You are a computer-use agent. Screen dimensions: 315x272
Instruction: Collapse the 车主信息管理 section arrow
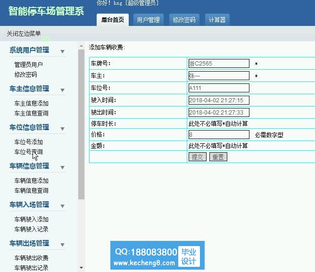[x=62, y=90]
